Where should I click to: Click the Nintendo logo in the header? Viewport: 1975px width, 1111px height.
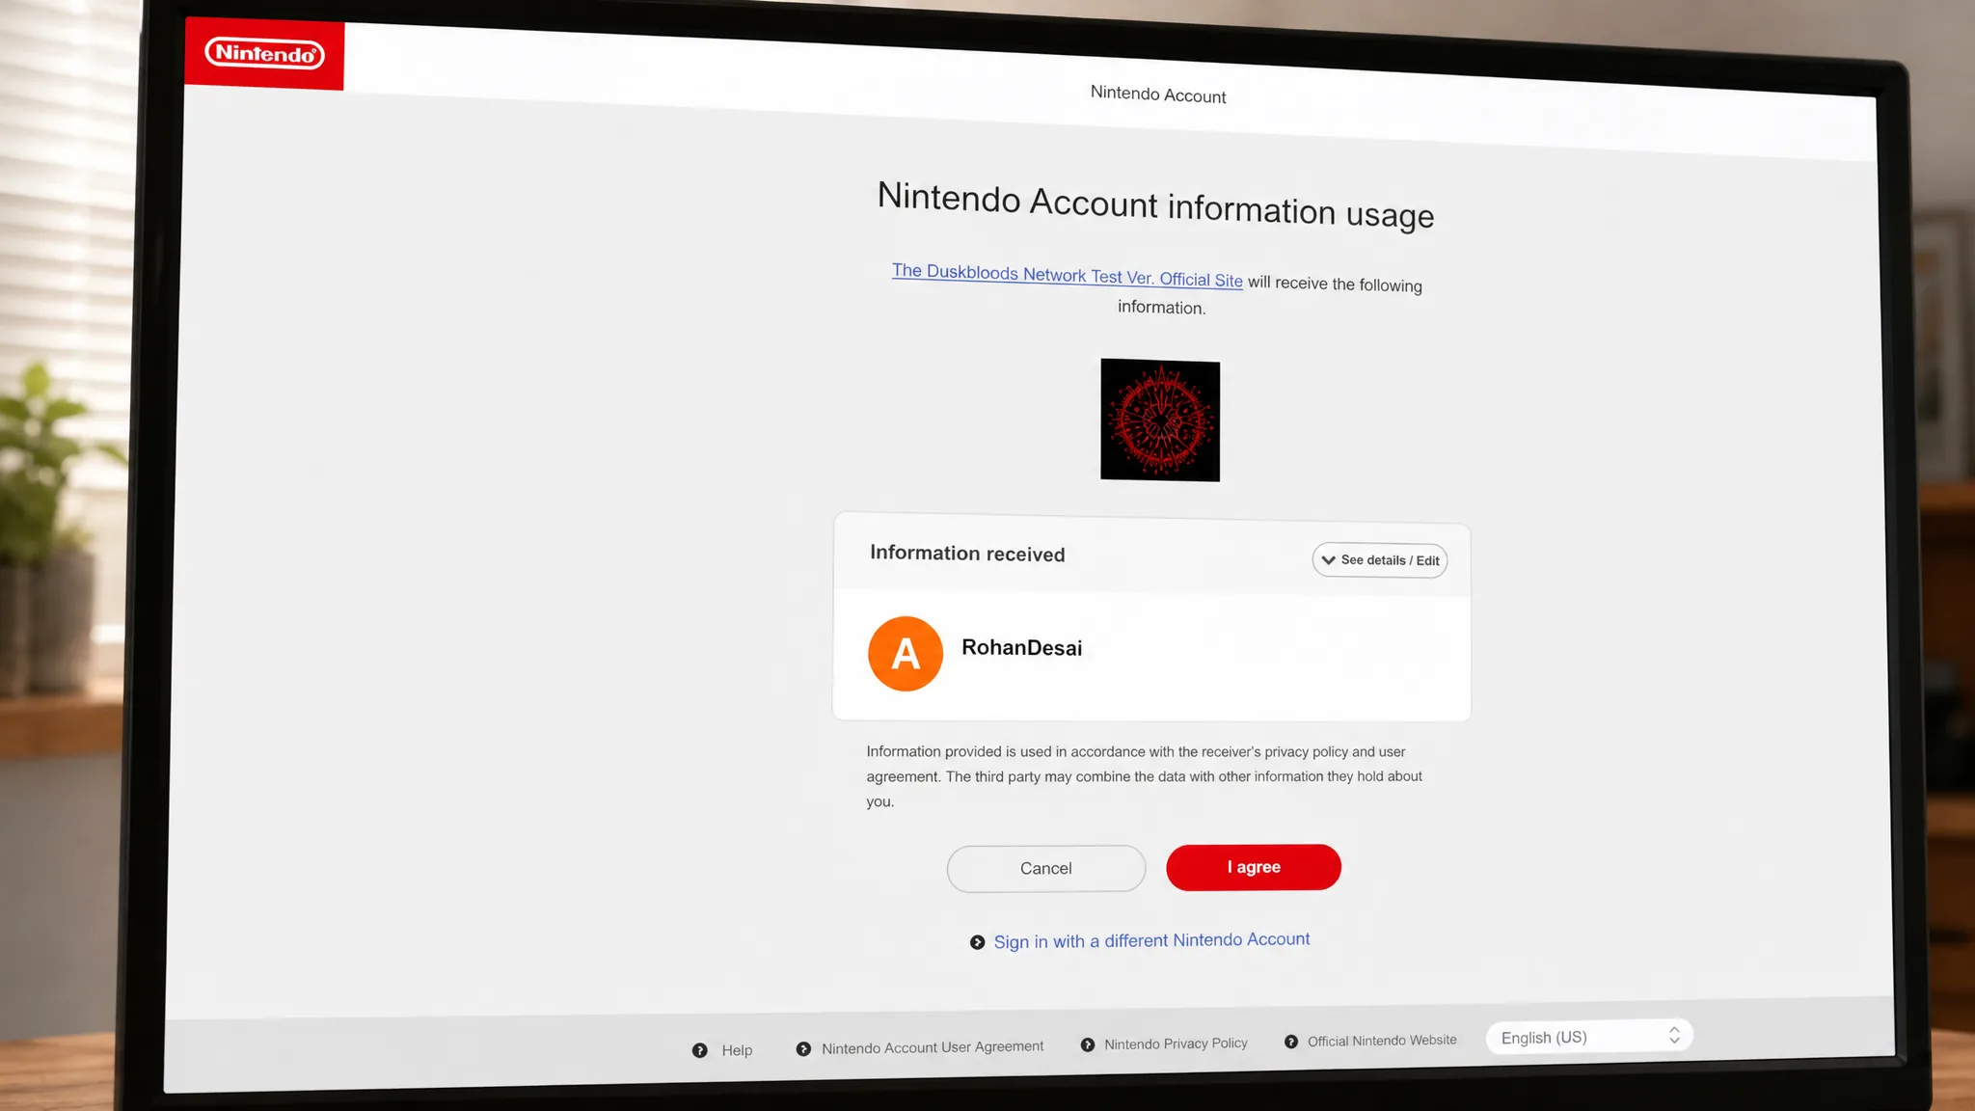[264, 53]
